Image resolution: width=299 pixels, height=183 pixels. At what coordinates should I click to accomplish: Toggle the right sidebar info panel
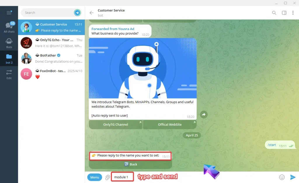tap(284, 13)
